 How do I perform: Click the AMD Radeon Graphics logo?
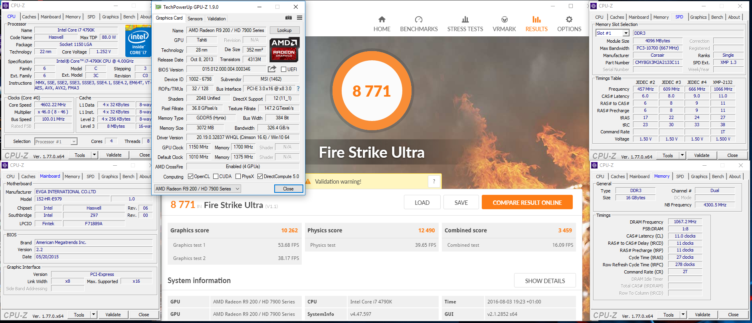click(284, 50)
